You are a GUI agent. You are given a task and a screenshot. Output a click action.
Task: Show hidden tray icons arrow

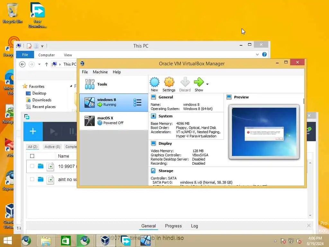click(x=275, y=241)
